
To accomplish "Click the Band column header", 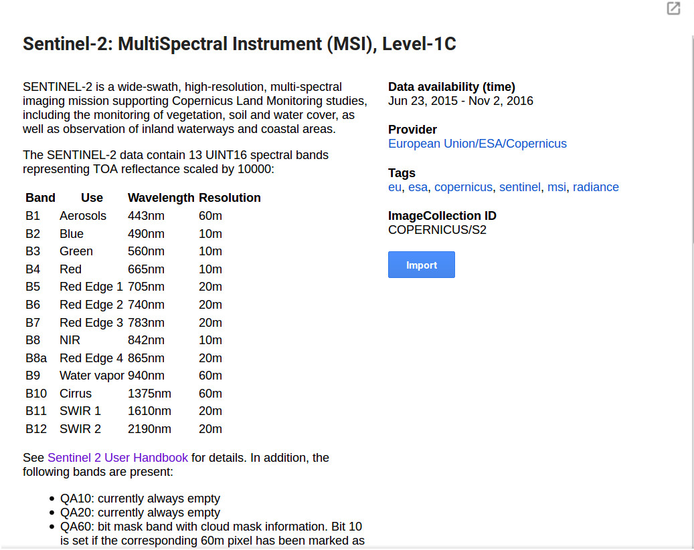I will click(x=40, y=198).
